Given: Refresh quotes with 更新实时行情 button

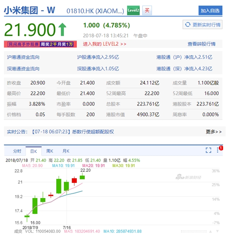Looking at the screenshot, I should tap(203, 25).
